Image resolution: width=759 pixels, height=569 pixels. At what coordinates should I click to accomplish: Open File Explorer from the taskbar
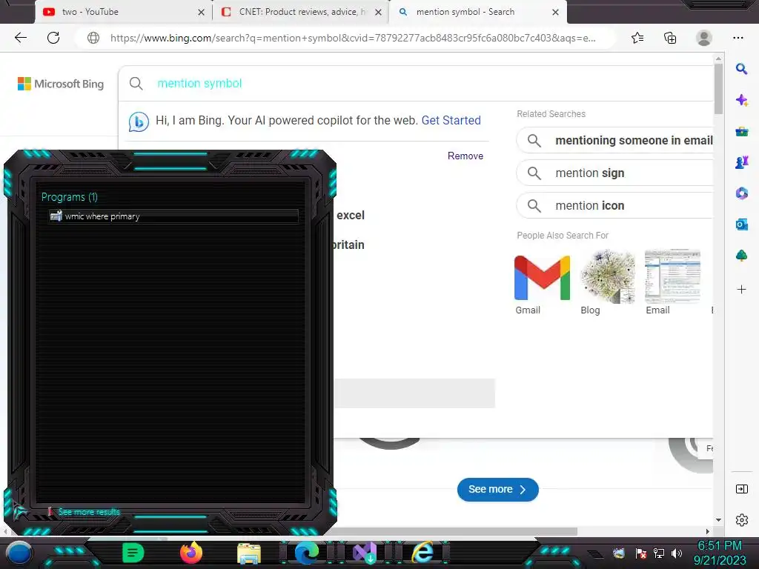(x=249, y=553)
